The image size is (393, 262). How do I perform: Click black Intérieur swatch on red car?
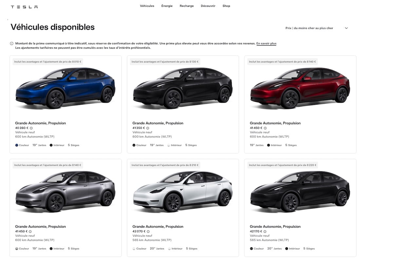[269, 145]
